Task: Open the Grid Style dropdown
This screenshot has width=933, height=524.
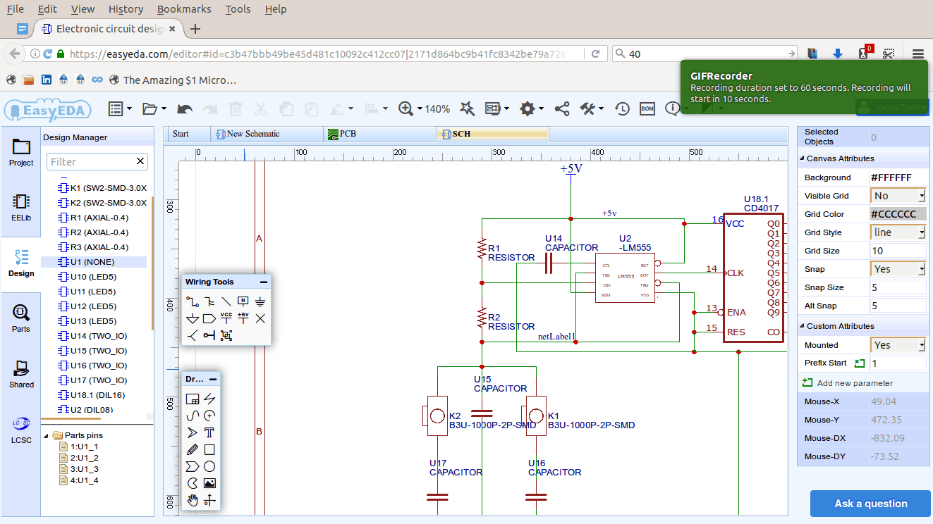Action: point(897,232)
